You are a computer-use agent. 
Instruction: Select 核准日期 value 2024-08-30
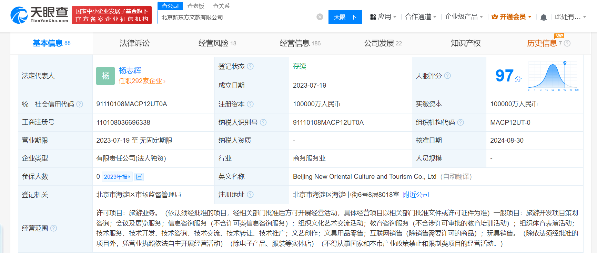(x=507, y=140)
